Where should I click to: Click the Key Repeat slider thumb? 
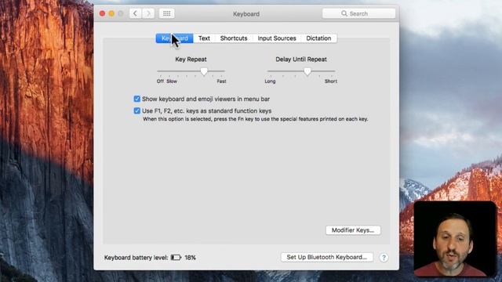click(204, 71)
